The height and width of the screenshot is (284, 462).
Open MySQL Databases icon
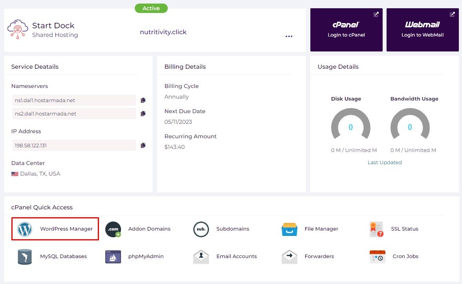click(x=25, y=257)
